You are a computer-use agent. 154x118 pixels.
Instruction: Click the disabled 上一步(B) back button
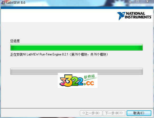[91, 113]
